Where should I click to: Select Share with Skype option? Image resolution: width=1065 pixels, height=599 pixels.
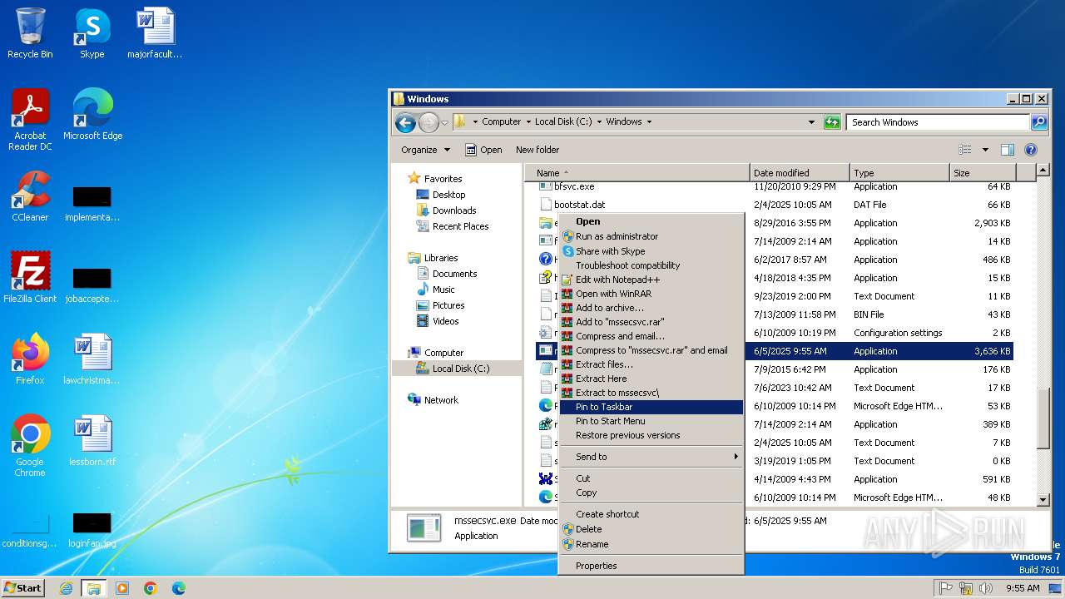click(650, 251)
